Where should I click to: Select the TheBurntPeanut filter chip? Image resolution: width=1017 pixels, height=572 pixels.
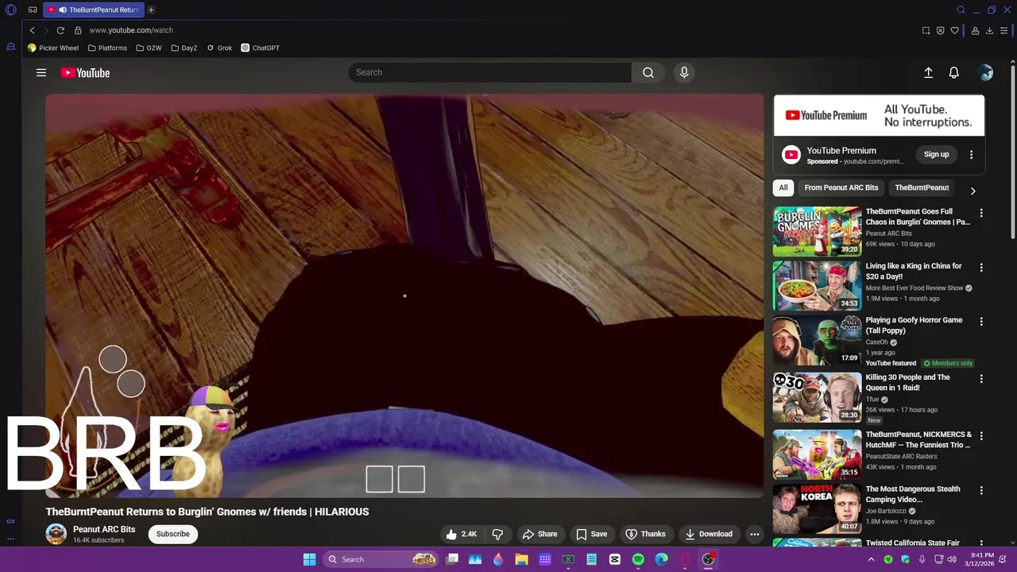pos(922,187)
